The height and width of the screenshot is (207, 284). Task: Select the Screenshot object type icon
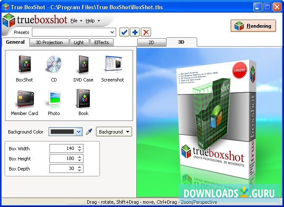(x=113, y=65)
